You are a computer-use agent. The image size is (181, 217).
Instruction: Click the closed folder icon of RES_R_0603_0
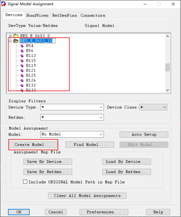click(x=16, y=36)
